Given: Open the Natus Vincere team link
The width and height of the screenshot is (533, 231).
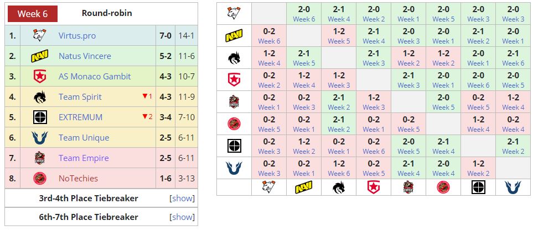Looking at the screenshot, I should pos(85,56).
